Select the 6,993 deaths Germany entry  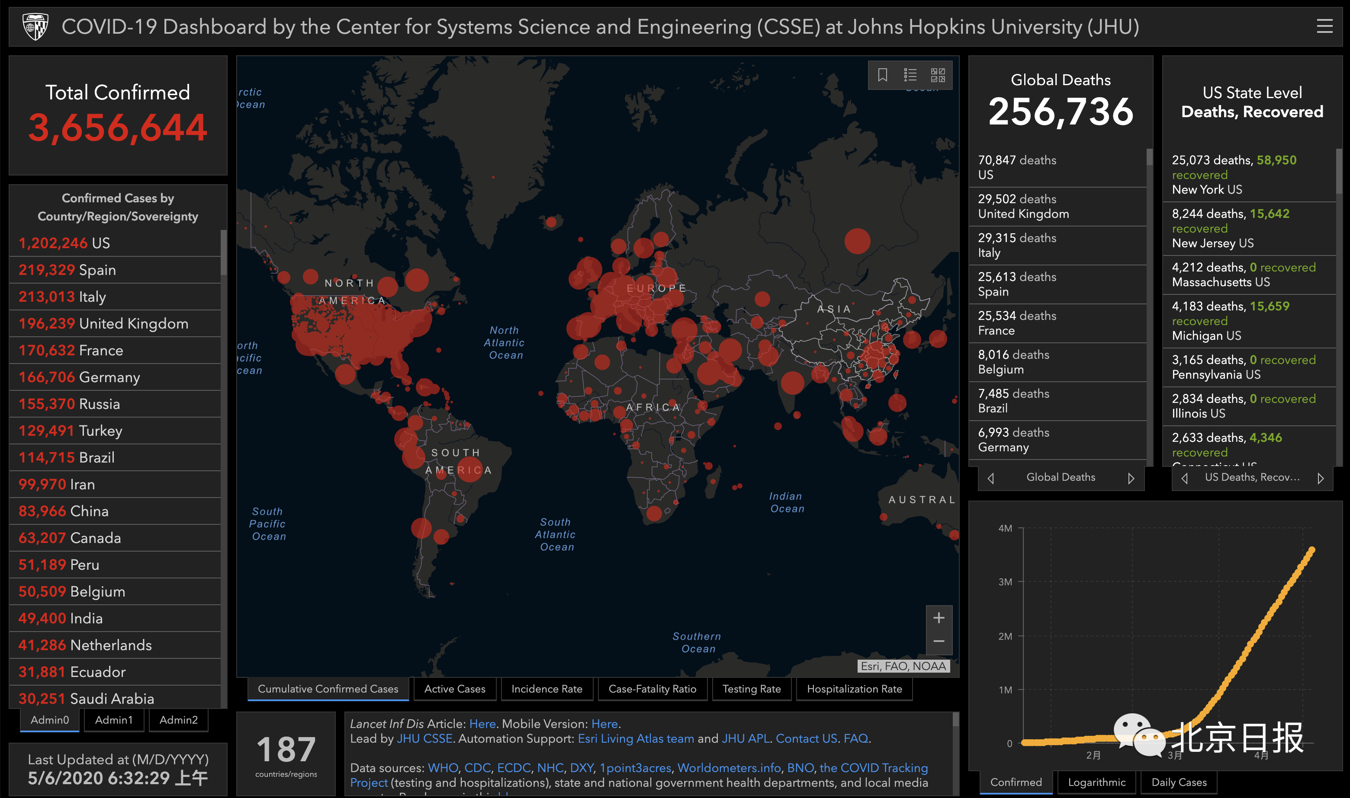(x=1057, y=440)
